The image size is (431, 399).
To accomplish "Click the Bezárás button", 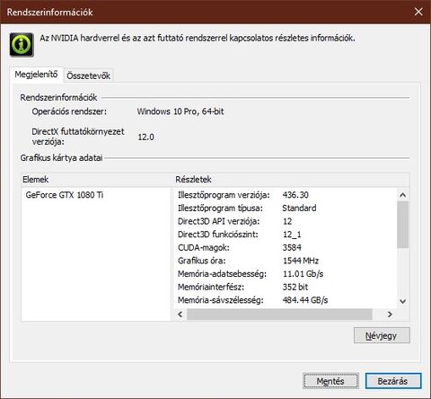I will pyautogui.click(x=392, y=381).
